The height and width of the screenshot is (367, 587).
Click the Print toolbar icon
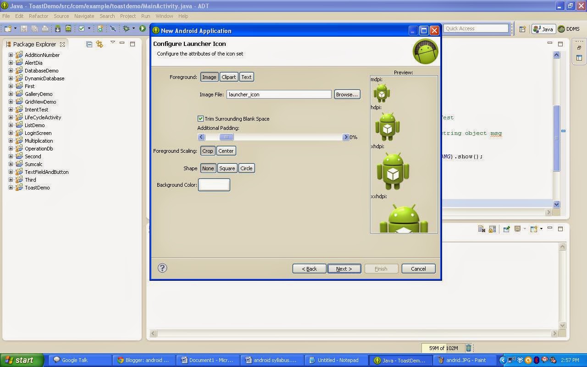pyautogui.click(x=45, y=28)
